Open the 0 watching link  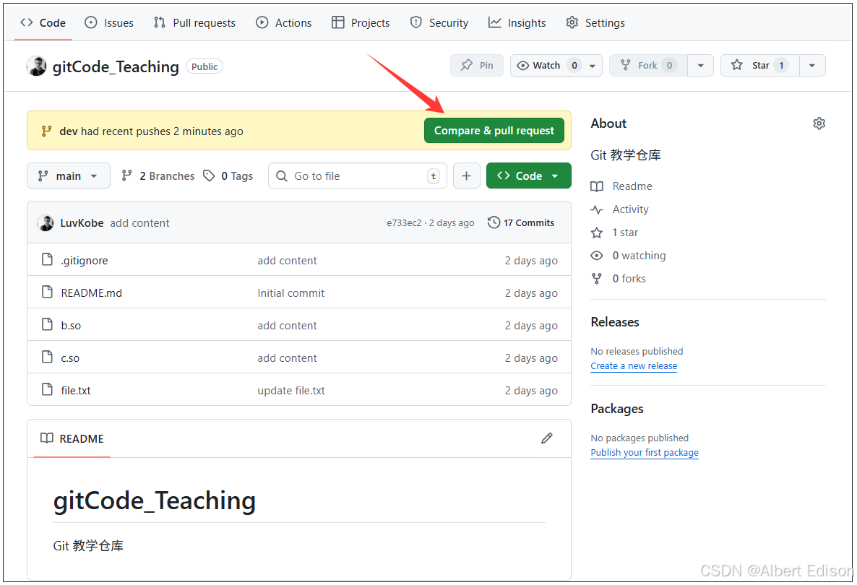coord(639,256)
